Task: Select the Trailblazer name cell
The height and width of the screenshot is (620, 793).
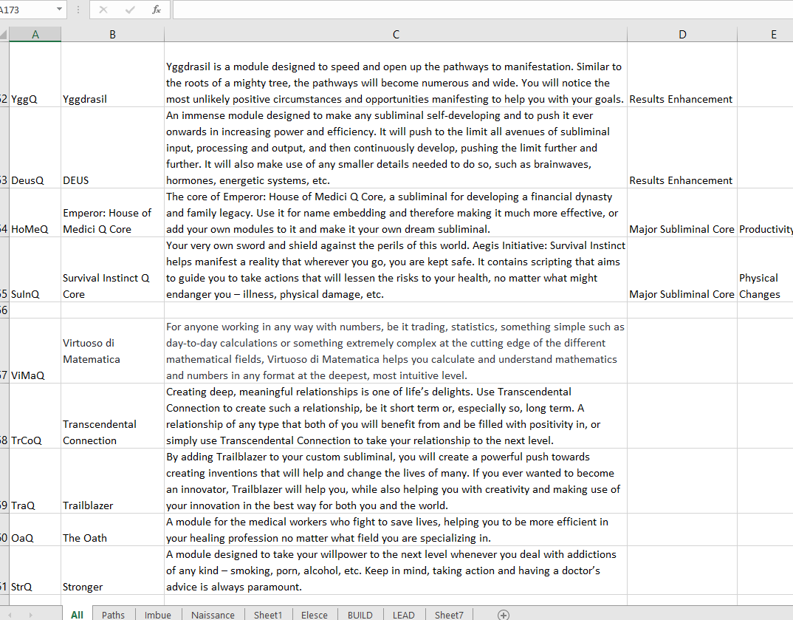Action: pos(112,481)
